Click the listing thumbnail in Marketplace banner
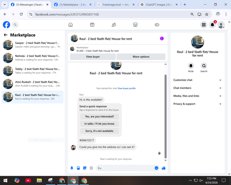The height and width of the screenshot is (185, 231). click(x=72, y=49)
